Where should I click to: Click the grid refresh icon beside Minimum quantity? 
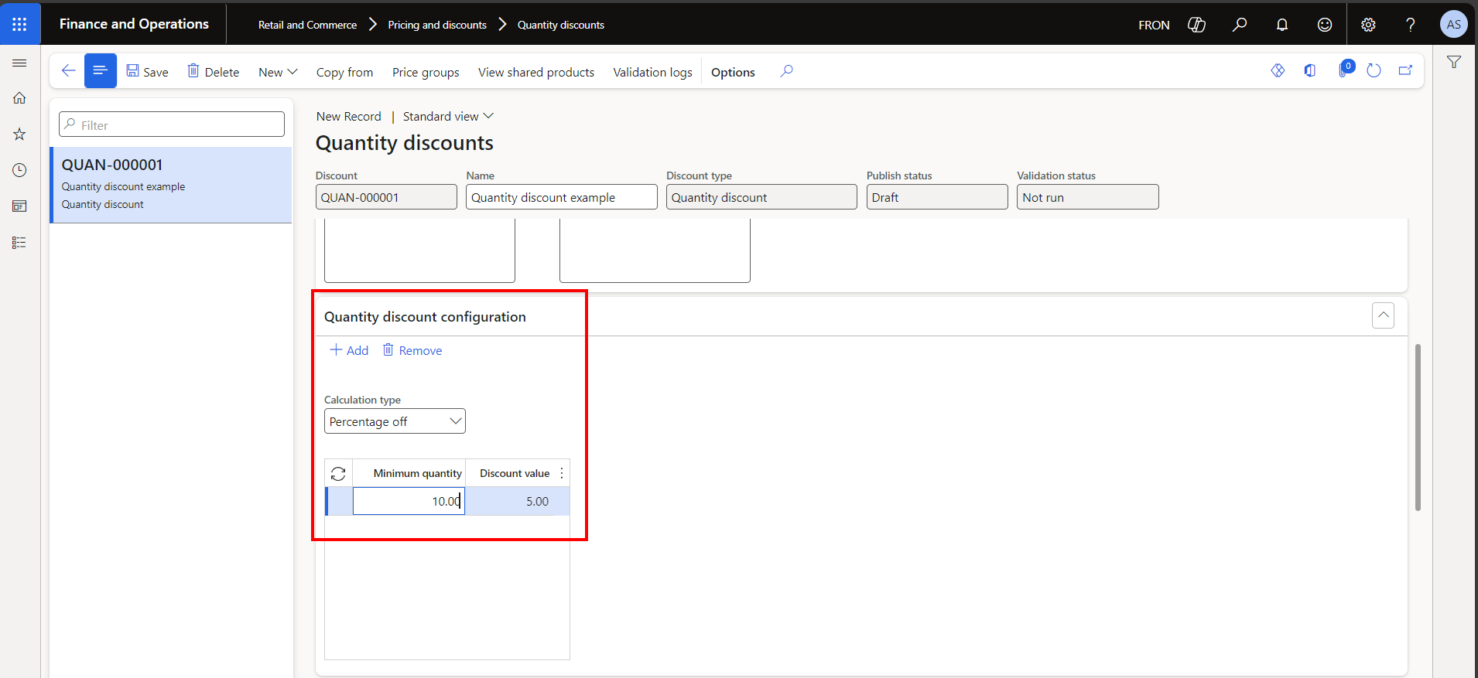coord(338,474)
